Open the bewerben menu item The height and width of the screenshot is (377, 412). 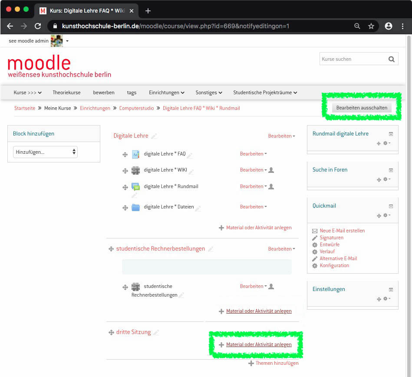point(103,93)
